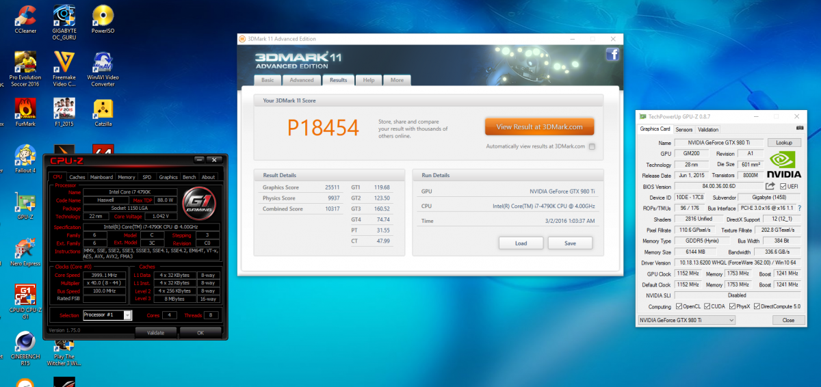Click Combined Score value 10317
The image size is (821, 387).
[x=332, y=209]
